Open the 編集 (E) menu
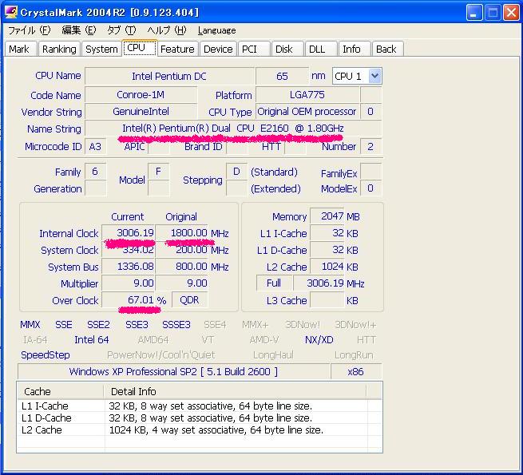This screenshot has width=523, height=475. 79,30
